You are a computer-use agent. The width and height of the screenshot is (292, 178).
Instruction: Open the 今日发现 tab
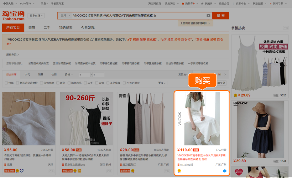(87, 28)
